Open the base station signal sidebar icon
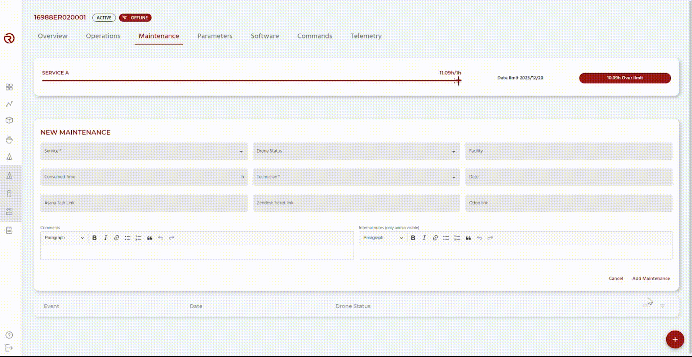Screen dimensions: 692x357 tap(9, 211)
